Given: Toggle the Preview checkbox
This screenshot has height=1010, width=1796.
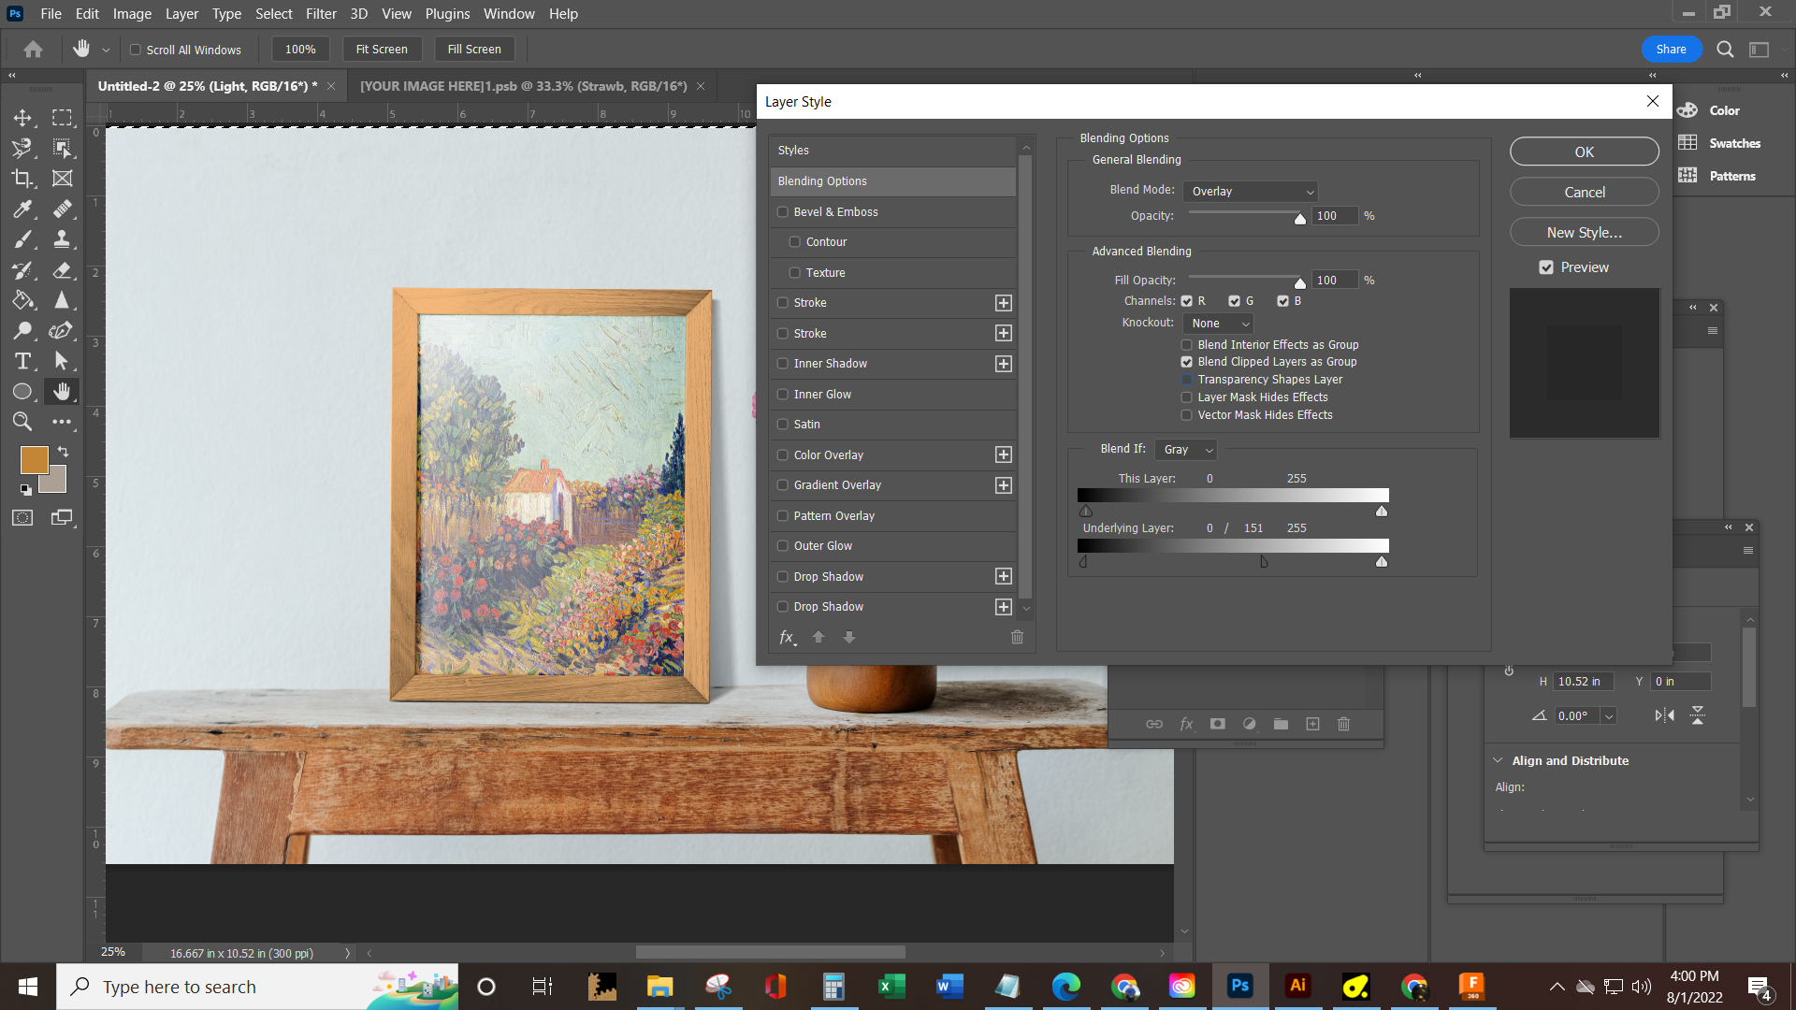Looking at the screenshot, I should pyautogui.click(x=1546, y=267).
